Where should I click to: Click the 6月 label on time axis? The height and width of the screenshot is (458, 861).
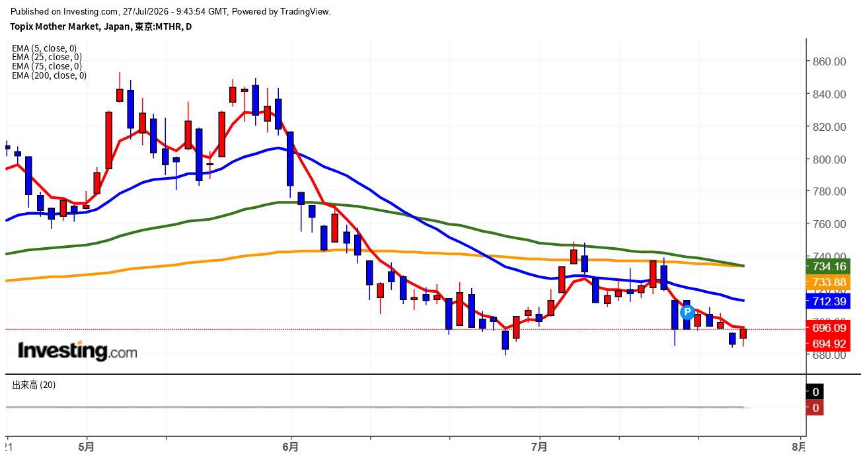click(291, 447)
